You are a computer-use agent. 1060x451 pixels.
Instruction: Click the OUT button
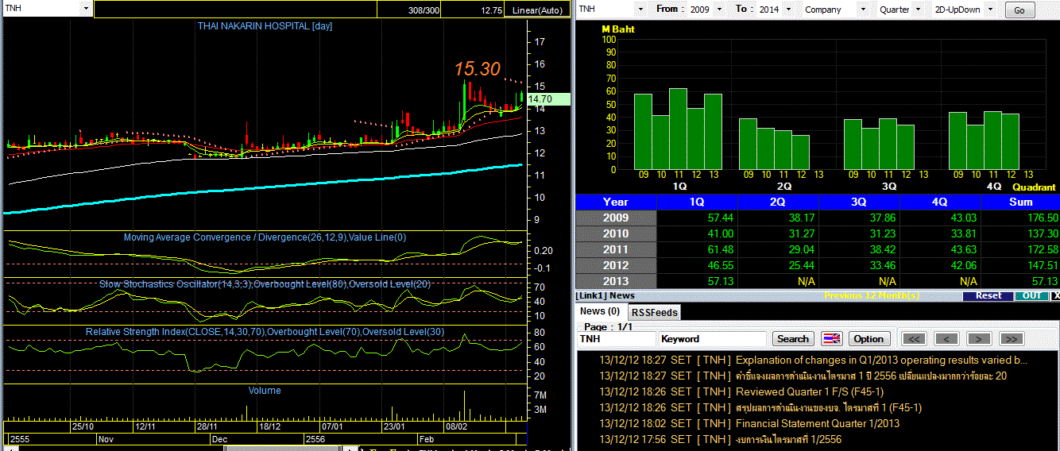1031,295
